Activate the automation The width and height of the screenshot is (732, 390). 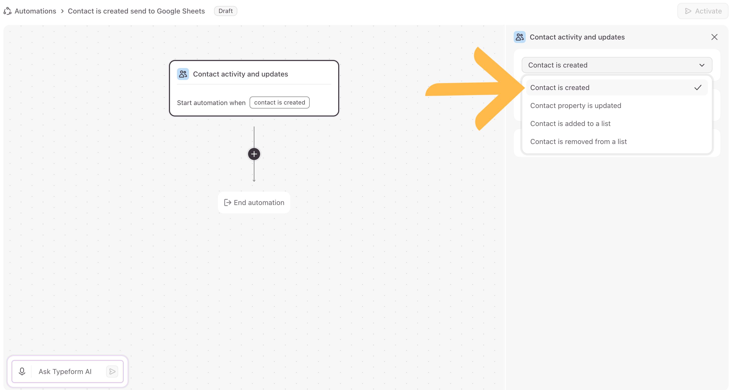coord(703,11)
